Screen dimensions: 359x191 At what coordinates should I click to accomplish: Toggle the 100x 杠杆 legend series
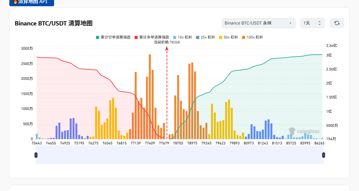pyautogui.click(x=252, y=37)
